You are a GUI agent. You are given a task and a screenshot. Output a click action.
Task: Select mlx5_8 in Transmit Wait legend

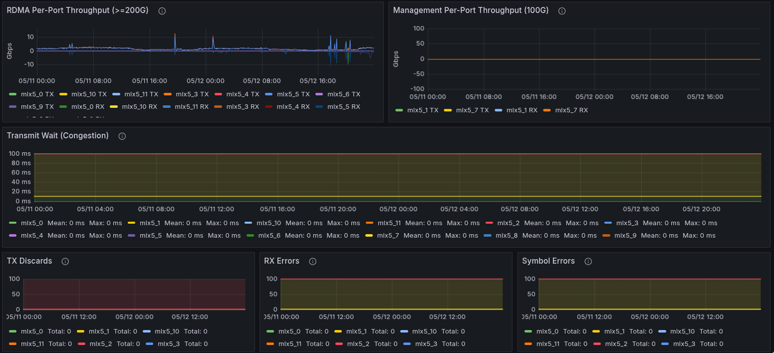pyautogui.click(x=507, y=235)
